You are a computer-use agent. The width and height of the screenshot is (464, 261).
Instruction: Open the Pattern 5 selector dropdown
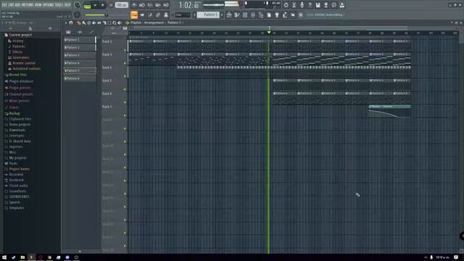[208, 14]
